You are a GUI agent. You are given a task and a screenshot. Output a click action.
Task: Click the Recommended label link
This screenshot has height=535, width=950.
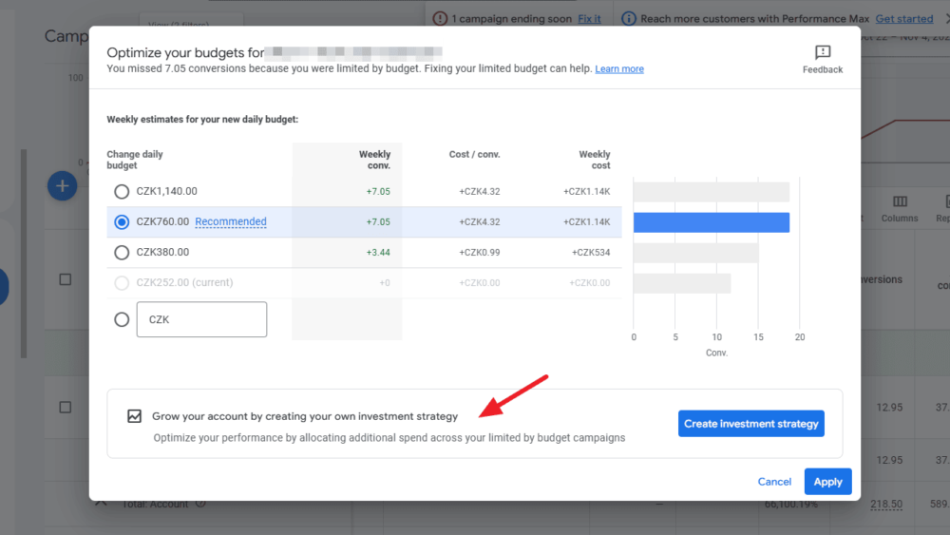tap(231, 222)
